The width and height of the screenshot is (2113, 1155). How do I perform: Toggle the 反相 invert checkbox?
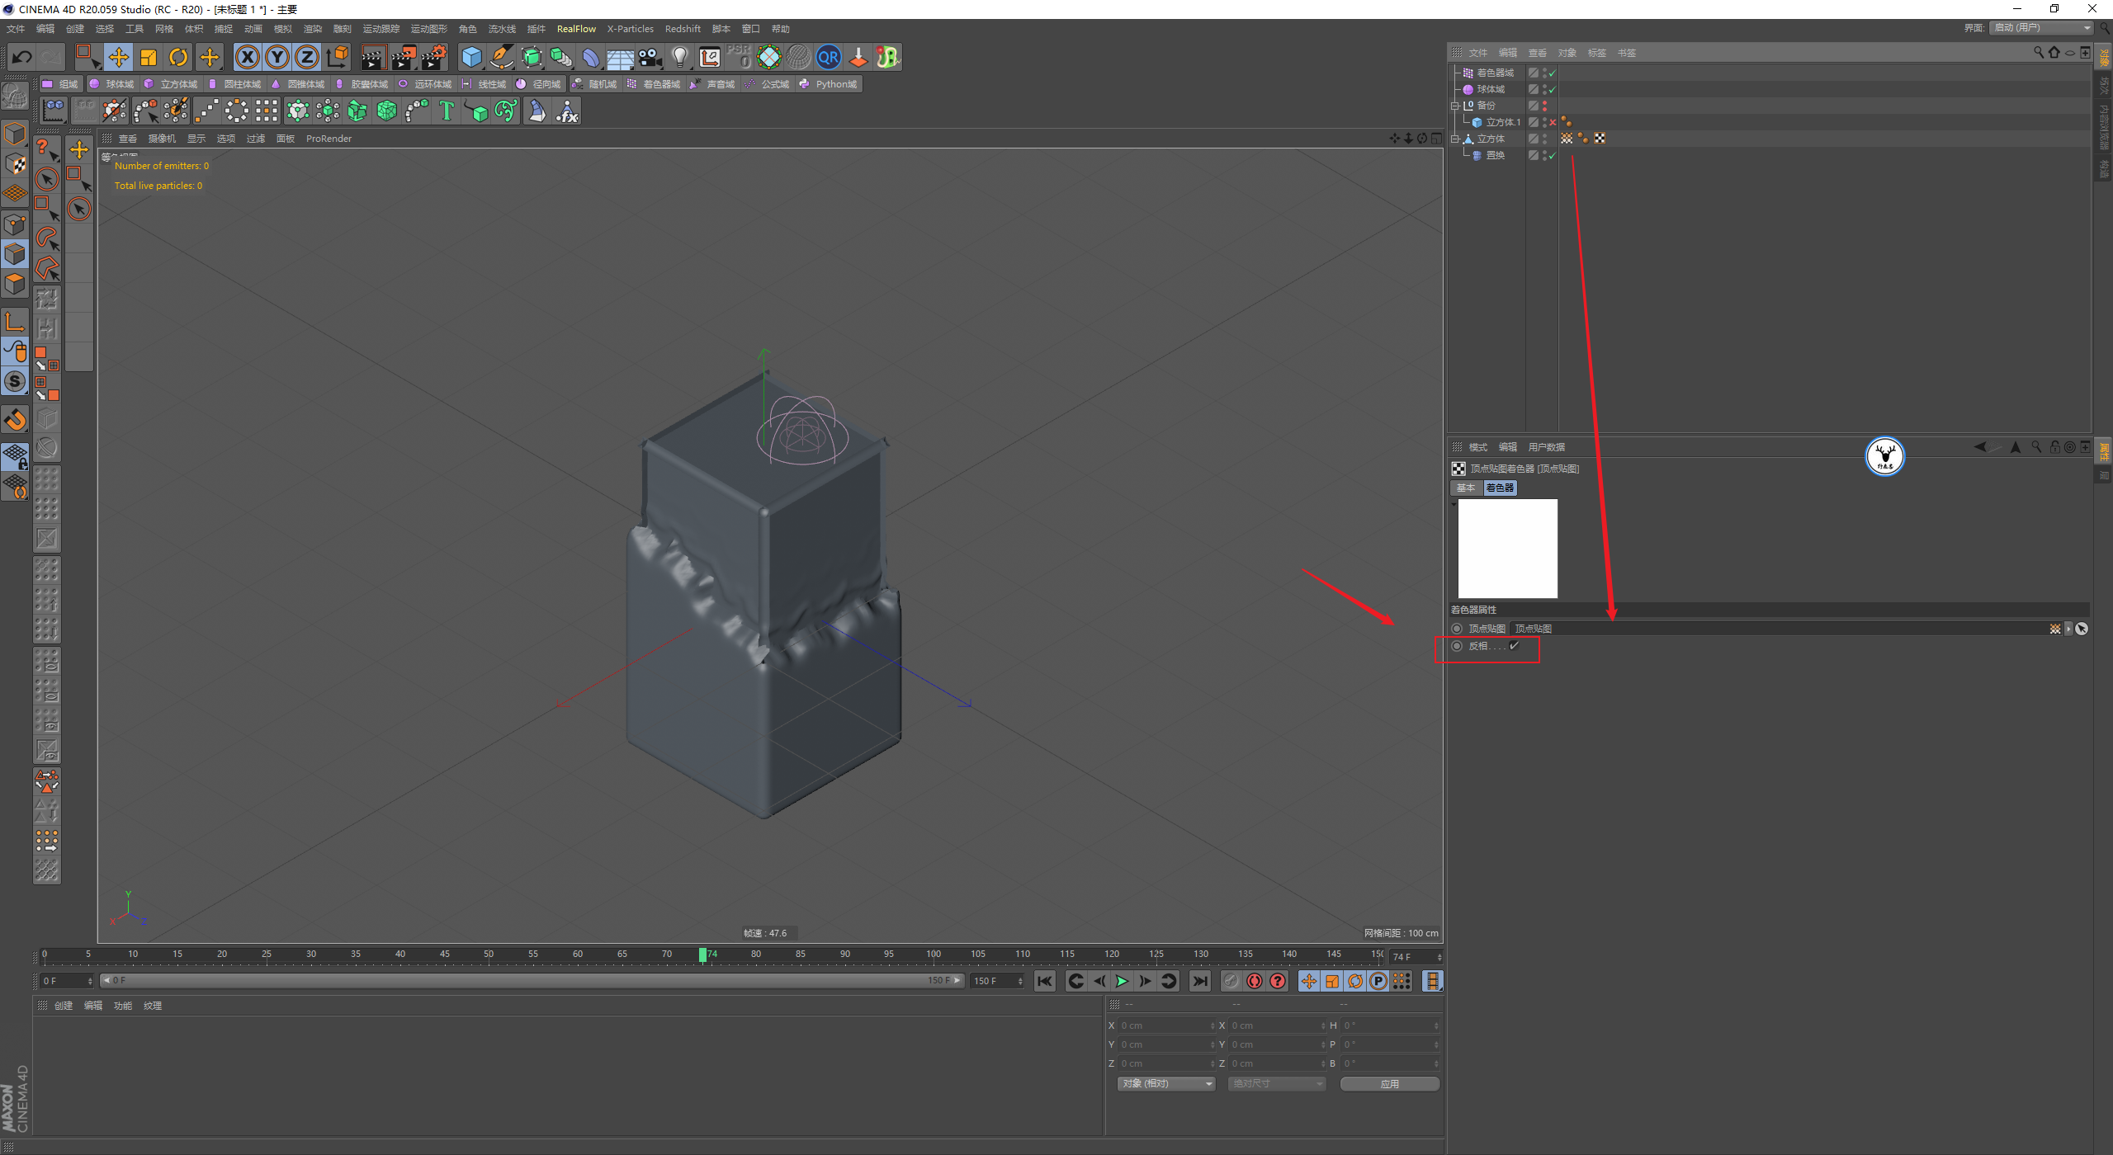pos(1514,646)
